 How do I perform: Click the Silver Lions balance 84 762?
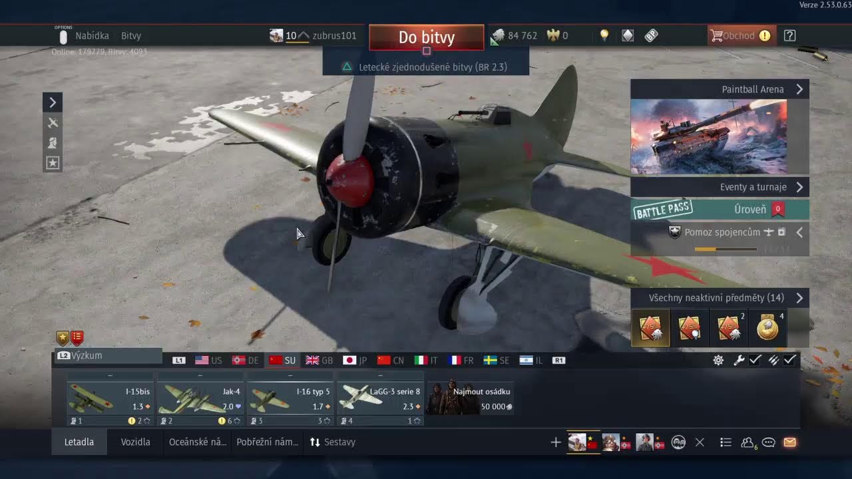pyautogui.click(x=515, y=36)
